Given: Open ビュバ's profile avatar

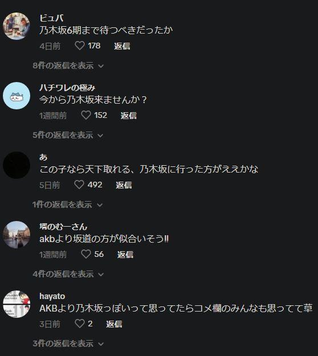Looking at the screenshot, I should coord(17,26).
